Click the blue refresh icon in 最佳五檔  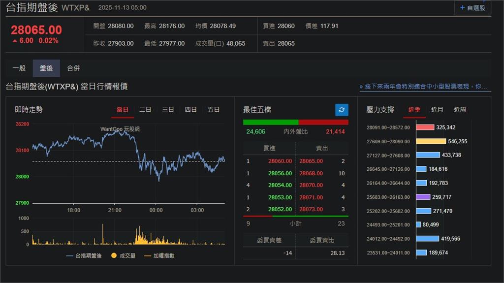point(342,110)
